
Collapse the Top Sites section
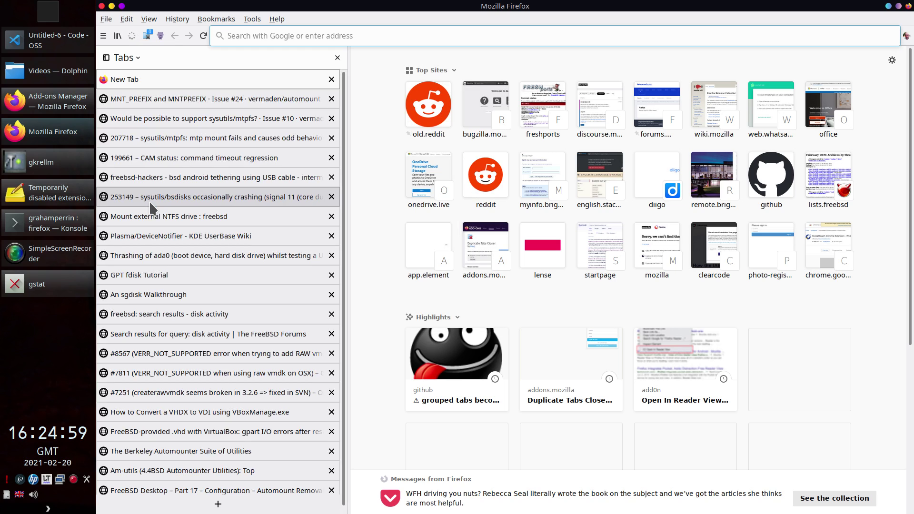(x=454, y=70)
